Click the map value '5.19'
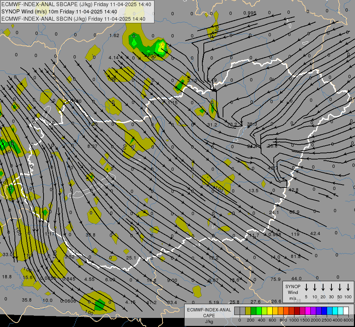The height and width of the screenshot is (327, 355). [214, 303]
